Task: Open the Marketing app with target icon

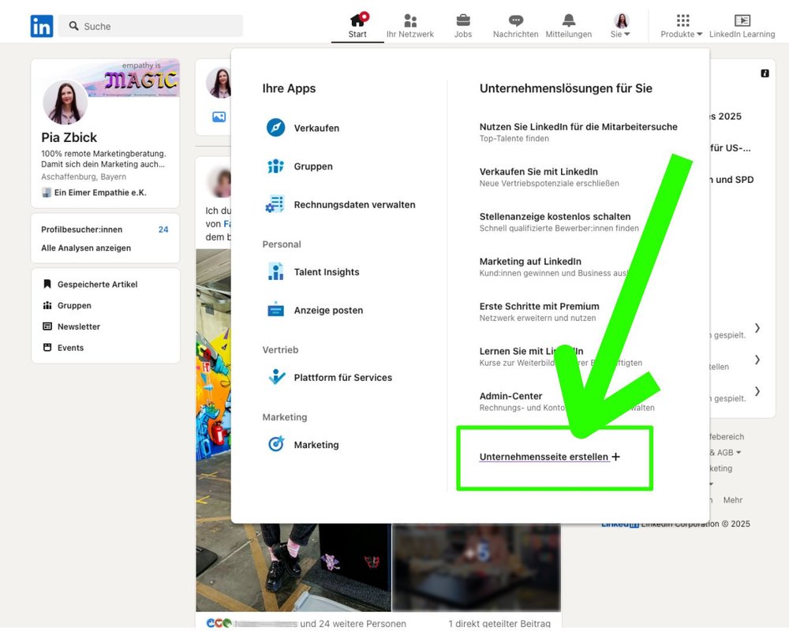Action: point(302,444)
